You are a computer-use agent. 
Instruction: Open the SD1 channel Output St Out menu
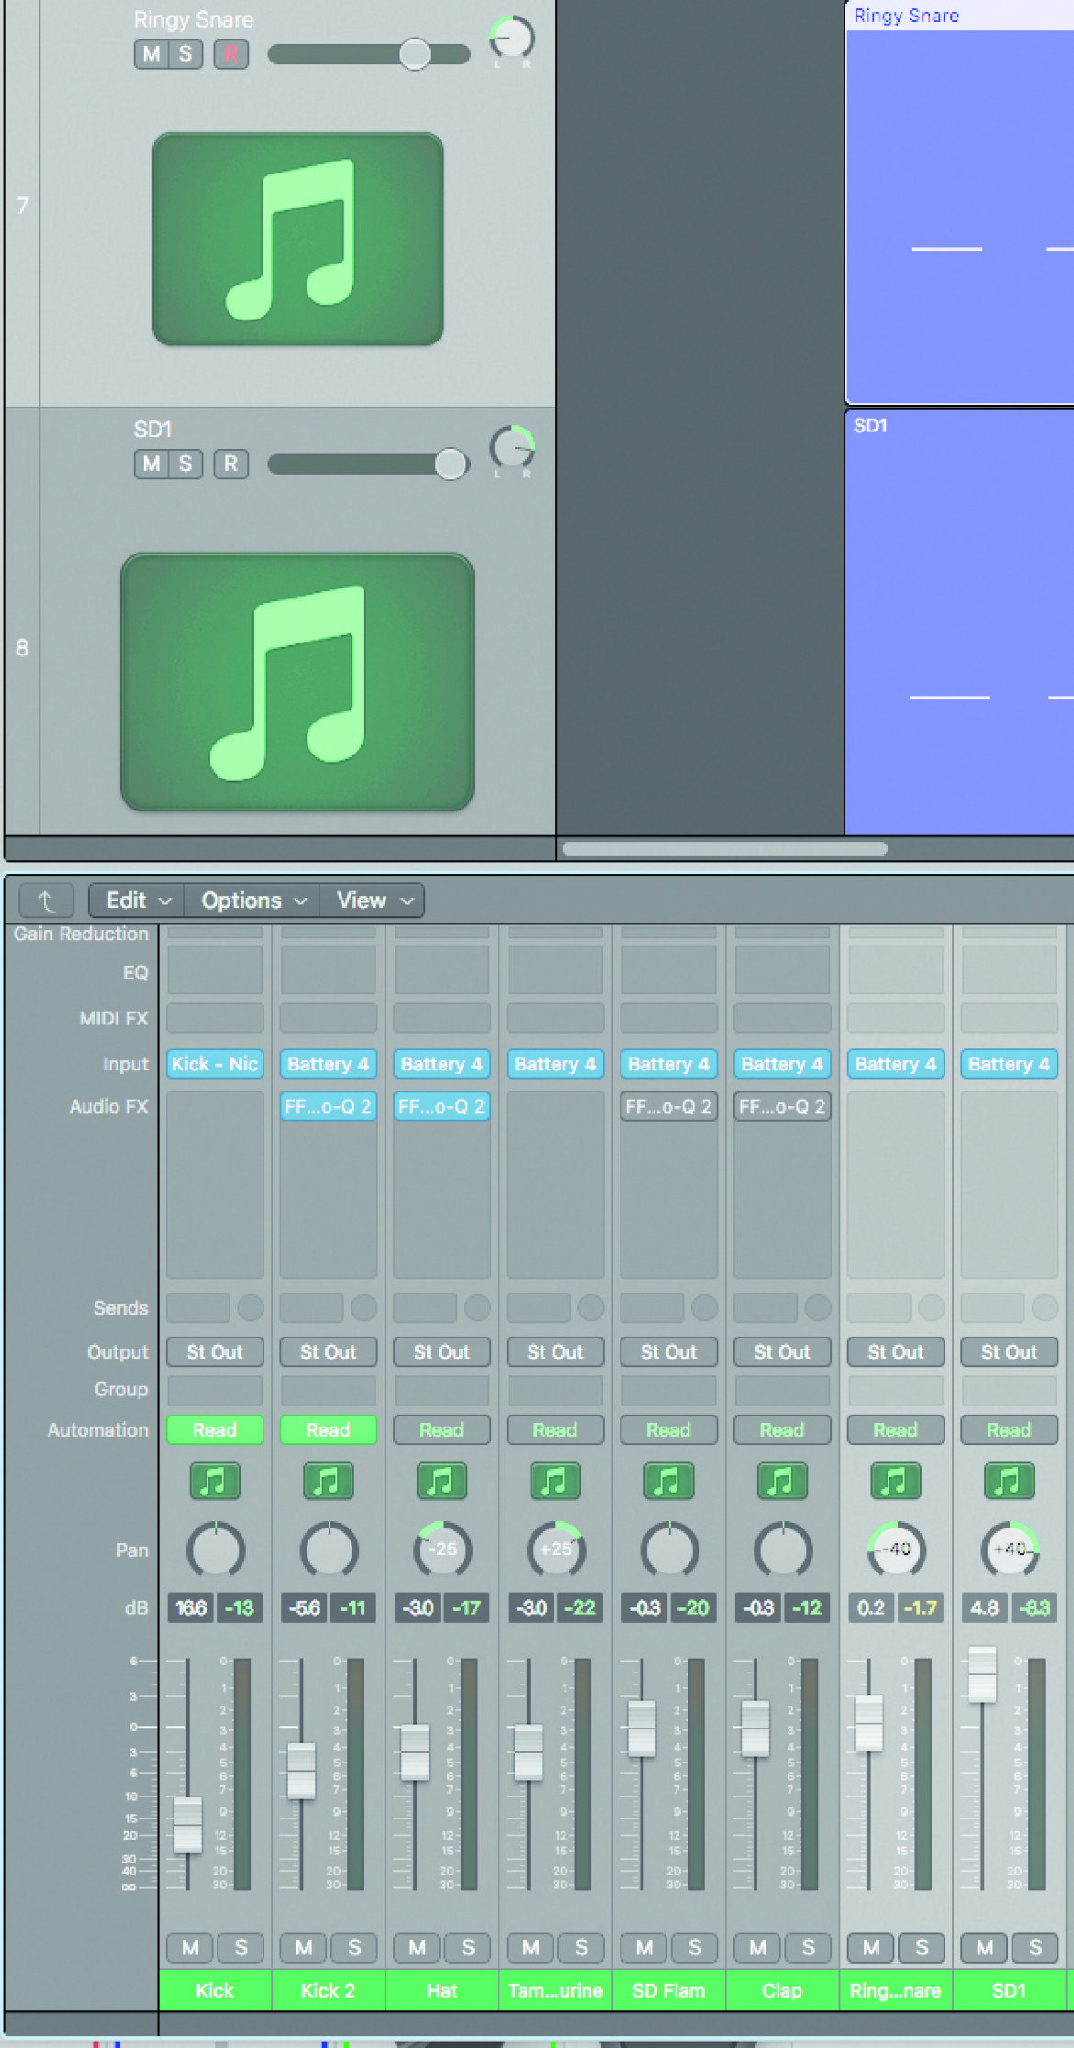pyautogui.click(x=1009, y=1351)
